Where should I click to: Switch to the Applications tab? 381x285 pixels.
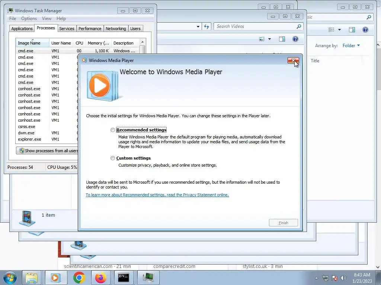[22, 29]
